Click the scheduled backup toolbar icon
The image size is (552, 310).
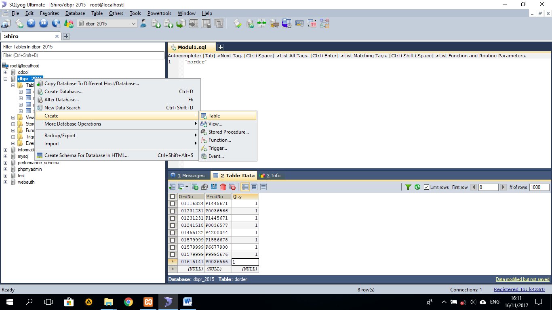287,23
